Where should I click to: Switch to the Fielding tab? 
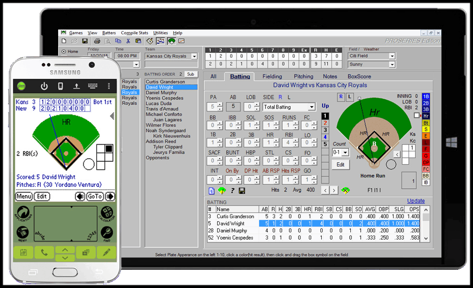[x=272, y=77]
